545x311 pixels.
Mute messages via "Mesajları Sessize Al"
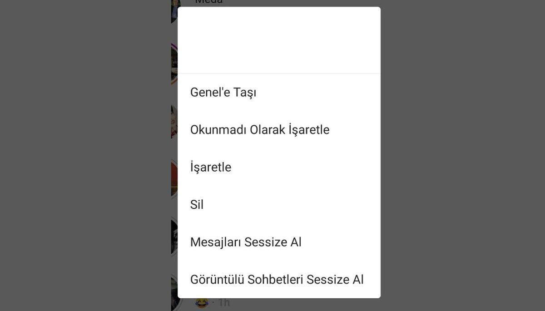click(245, 242)
